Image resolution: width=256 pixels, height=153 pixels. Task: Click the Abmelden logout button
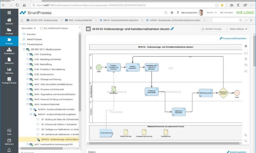pos(227,13)
